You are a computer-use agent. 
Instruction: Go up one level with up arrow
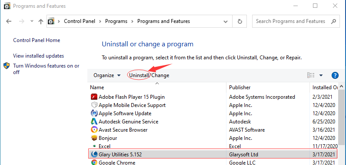(x=41, y=21)
